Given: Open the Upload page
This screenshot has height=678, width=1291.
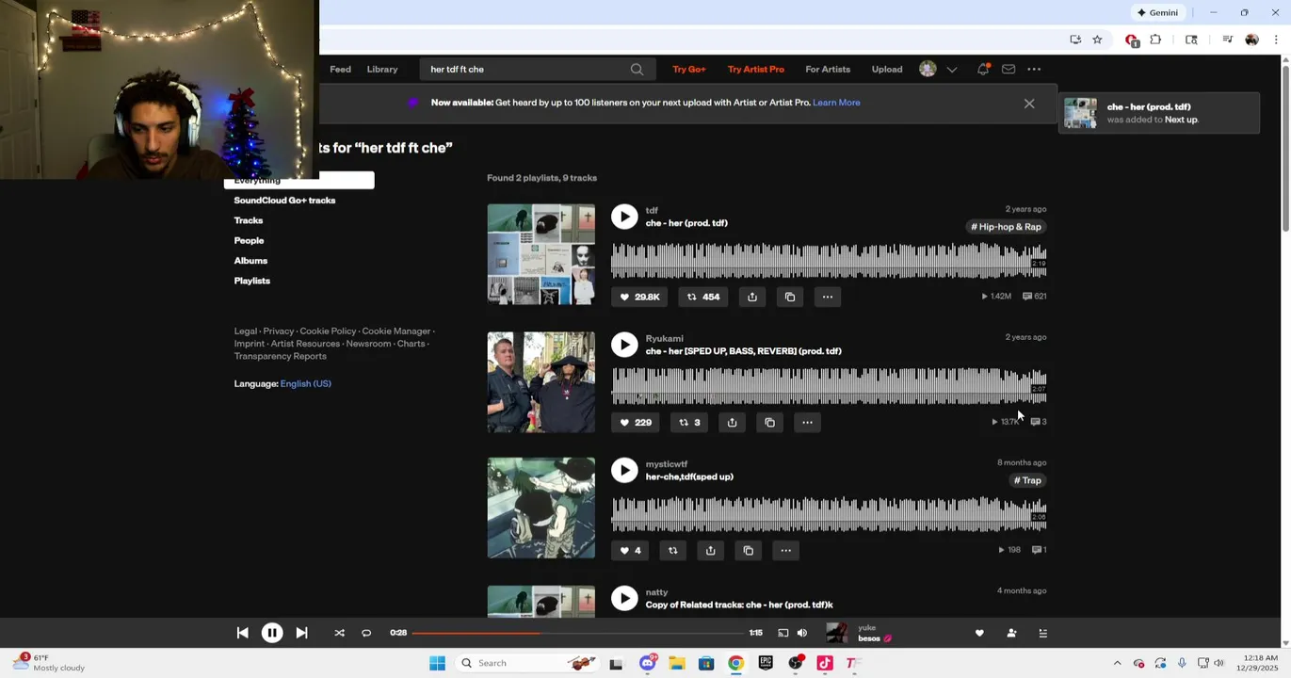Looking at the screenshot, I should 887,69.
